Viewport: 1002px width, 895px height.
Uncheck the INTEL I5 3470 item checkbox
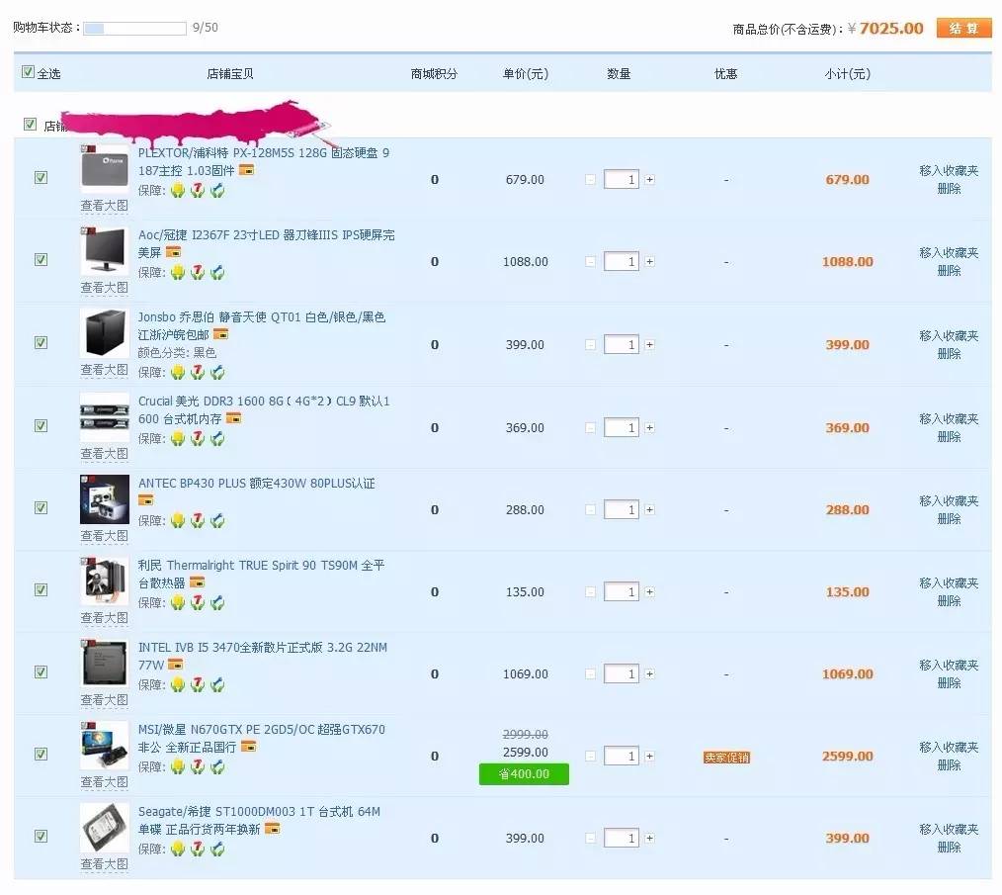41,671
